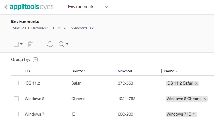Select the iOS 11.2 row checkbox
Image resolution: width=214 pixels, height=121 pixels.
17,83
